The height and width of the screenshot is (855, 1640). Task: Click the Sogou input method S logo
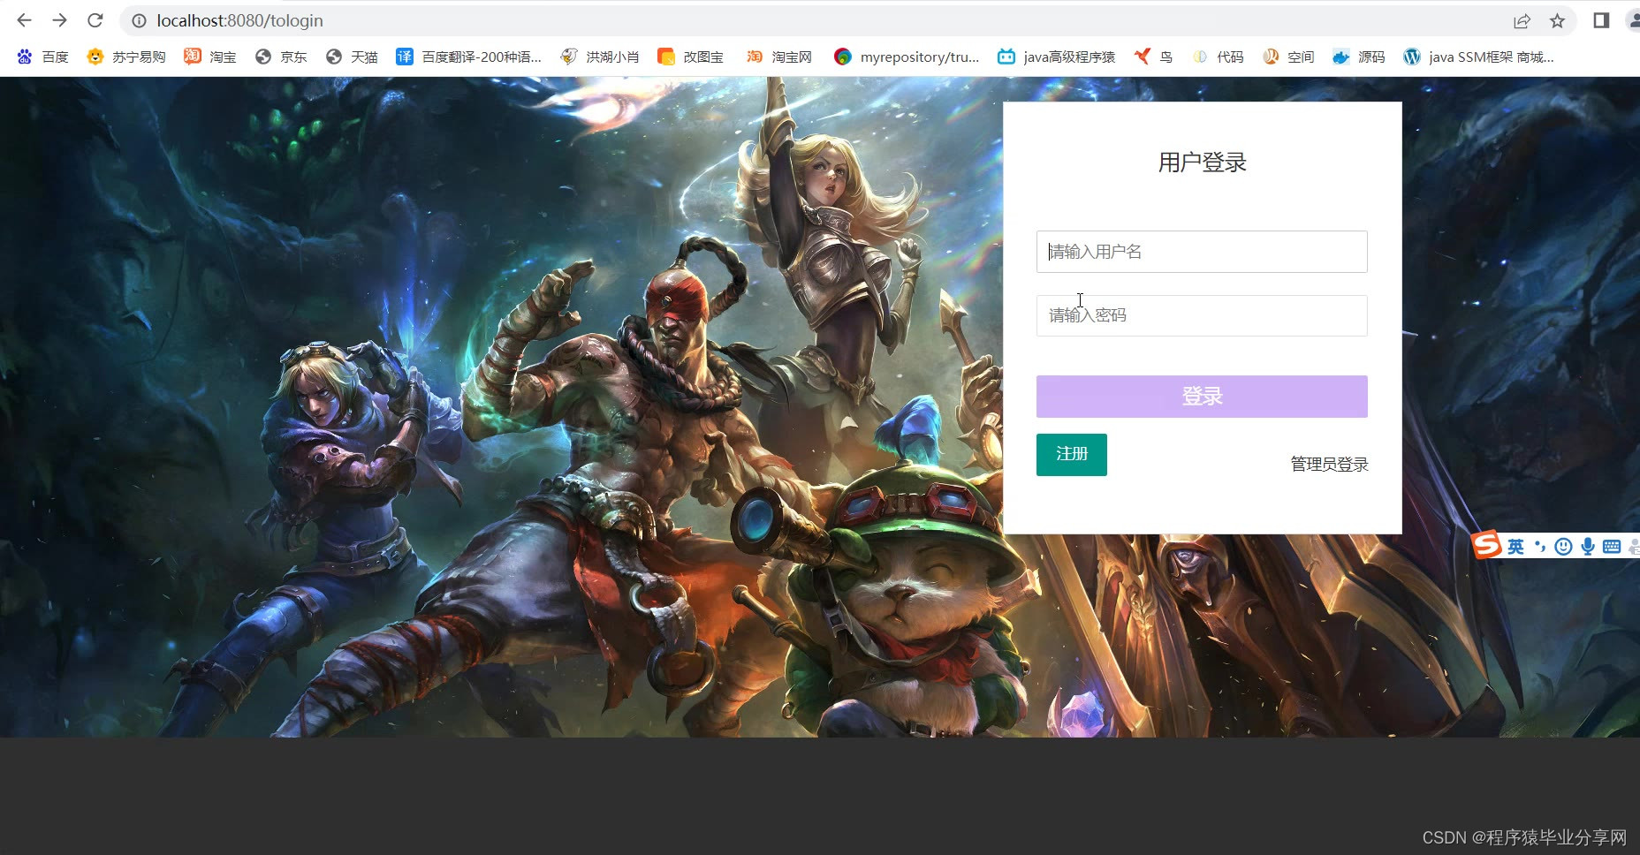pos(1487,545)
